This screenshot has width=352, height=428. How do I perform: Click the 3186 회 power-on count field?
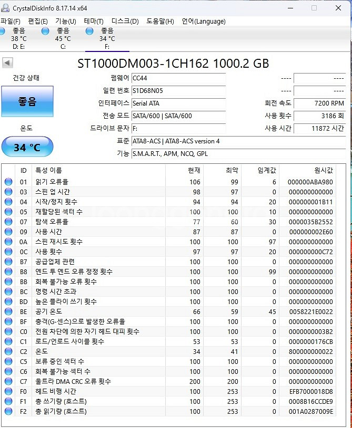[319, 116]
